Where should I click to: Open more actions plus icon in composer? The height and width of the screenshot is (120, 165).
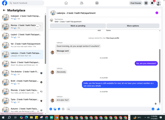[51, 109]
